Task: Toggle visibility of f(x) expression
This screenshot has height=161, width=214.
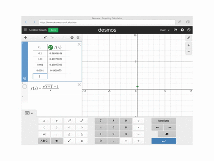Action: pyautogui.click(x=25, y=86)
